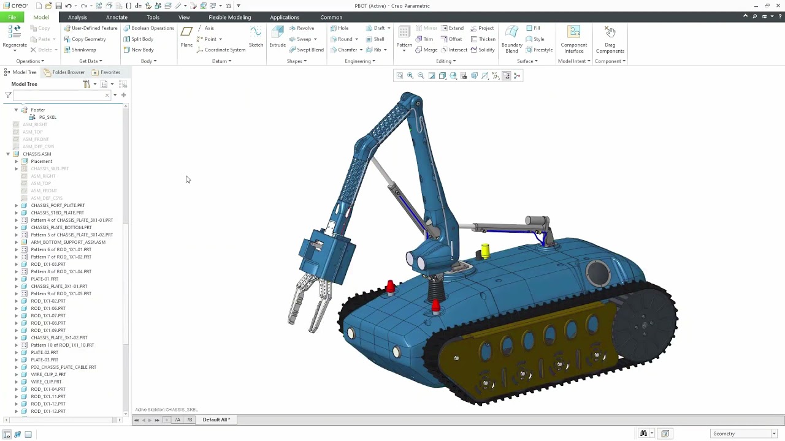Open the Favorites navigator tab
This screenshot has height=441, width=785.
click(x=105, y=72)
